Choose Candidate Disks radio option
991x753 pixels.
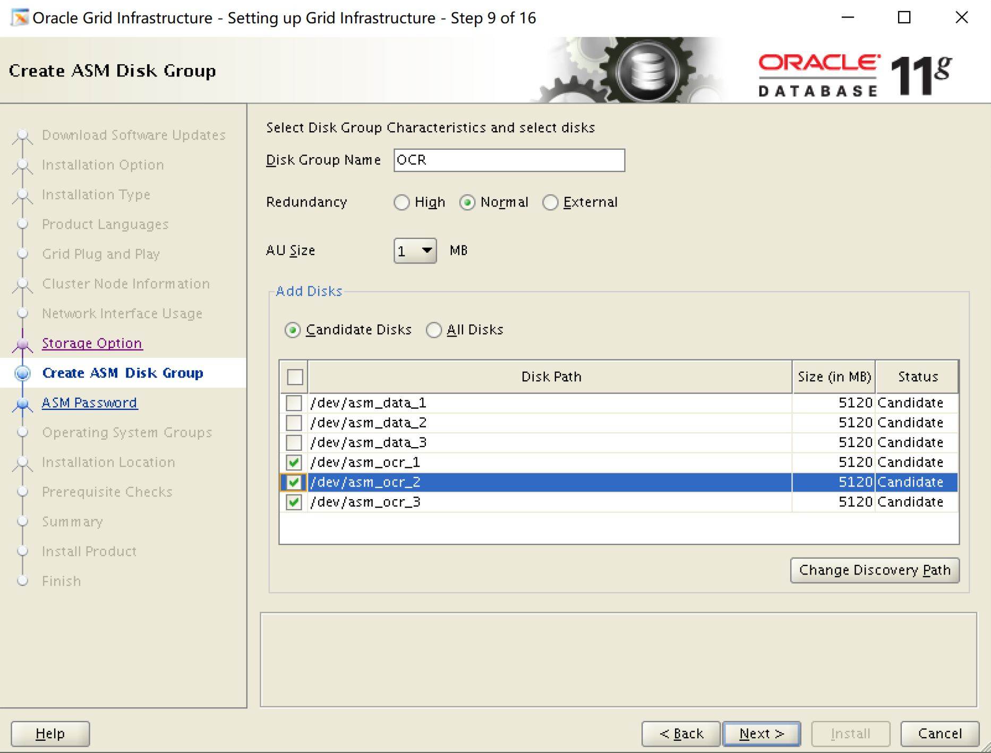tap(293, 330)
